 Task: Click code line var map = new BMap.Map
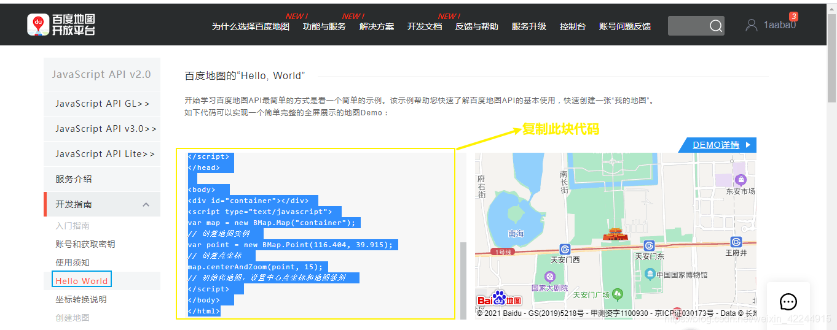(x=272, y=223)
